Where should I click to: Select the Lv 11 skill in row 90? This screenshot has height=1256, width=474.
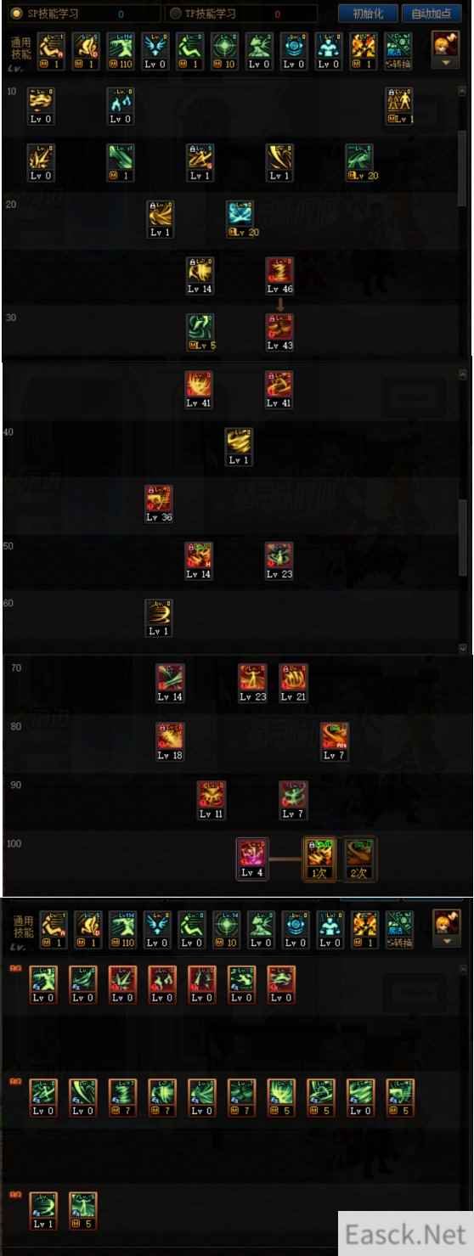[212, 800]
